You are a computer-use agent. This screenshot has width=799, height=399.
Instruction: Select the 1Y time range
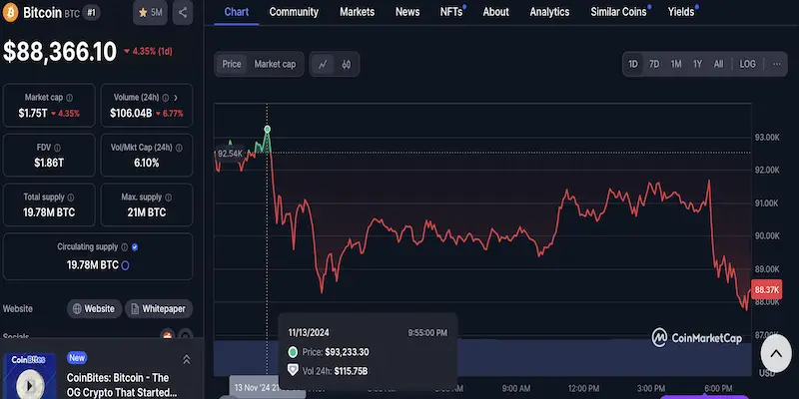(697, 64)
